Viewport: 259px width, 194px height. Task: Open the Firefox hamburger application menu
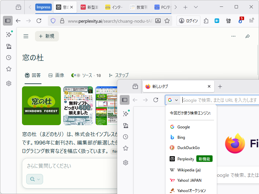[251, 20]
